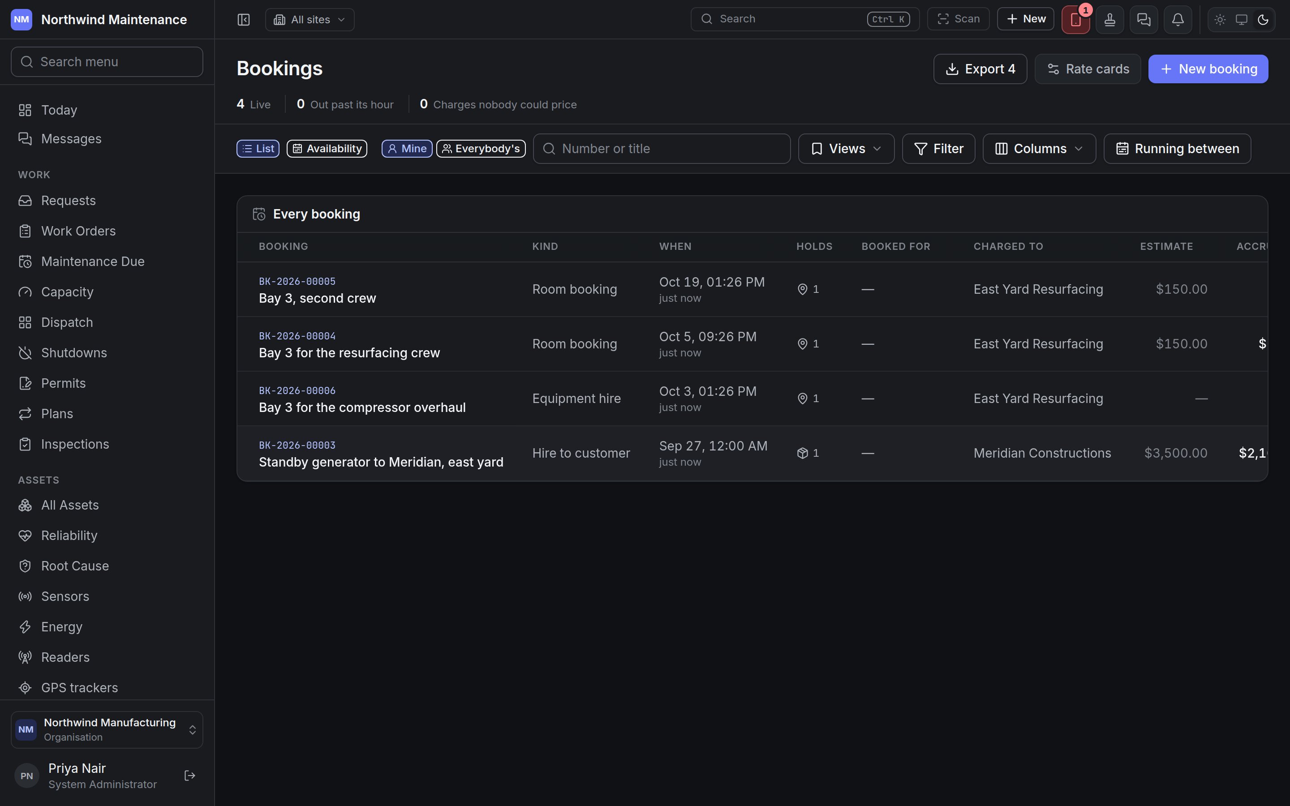Log out using icon beside Priya Nair
This screenshot has height=806, width=1290.
[190, 776]
